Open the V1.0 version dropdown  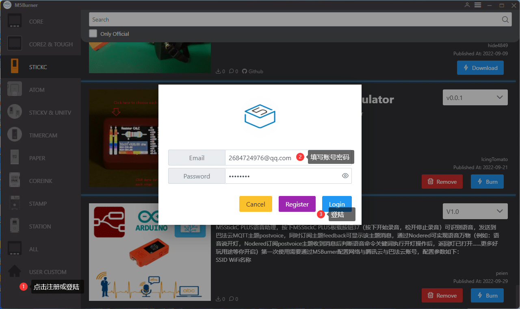point(475,211)
